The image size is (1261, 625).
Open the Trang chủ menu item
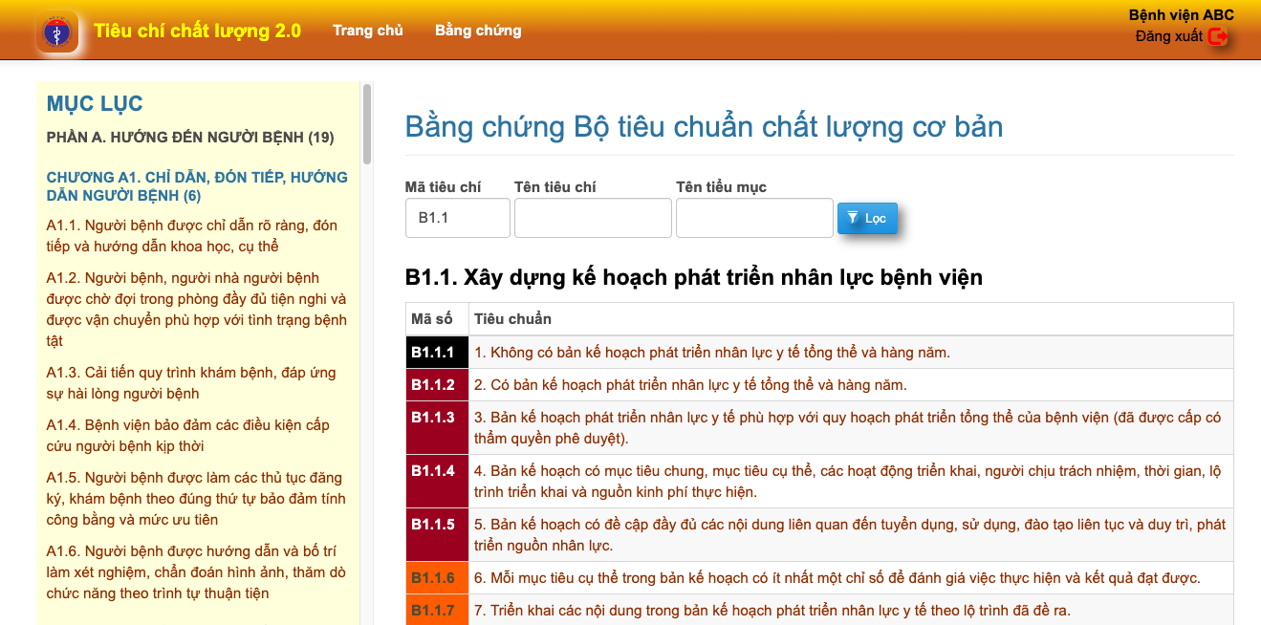(x=368, y=31)
